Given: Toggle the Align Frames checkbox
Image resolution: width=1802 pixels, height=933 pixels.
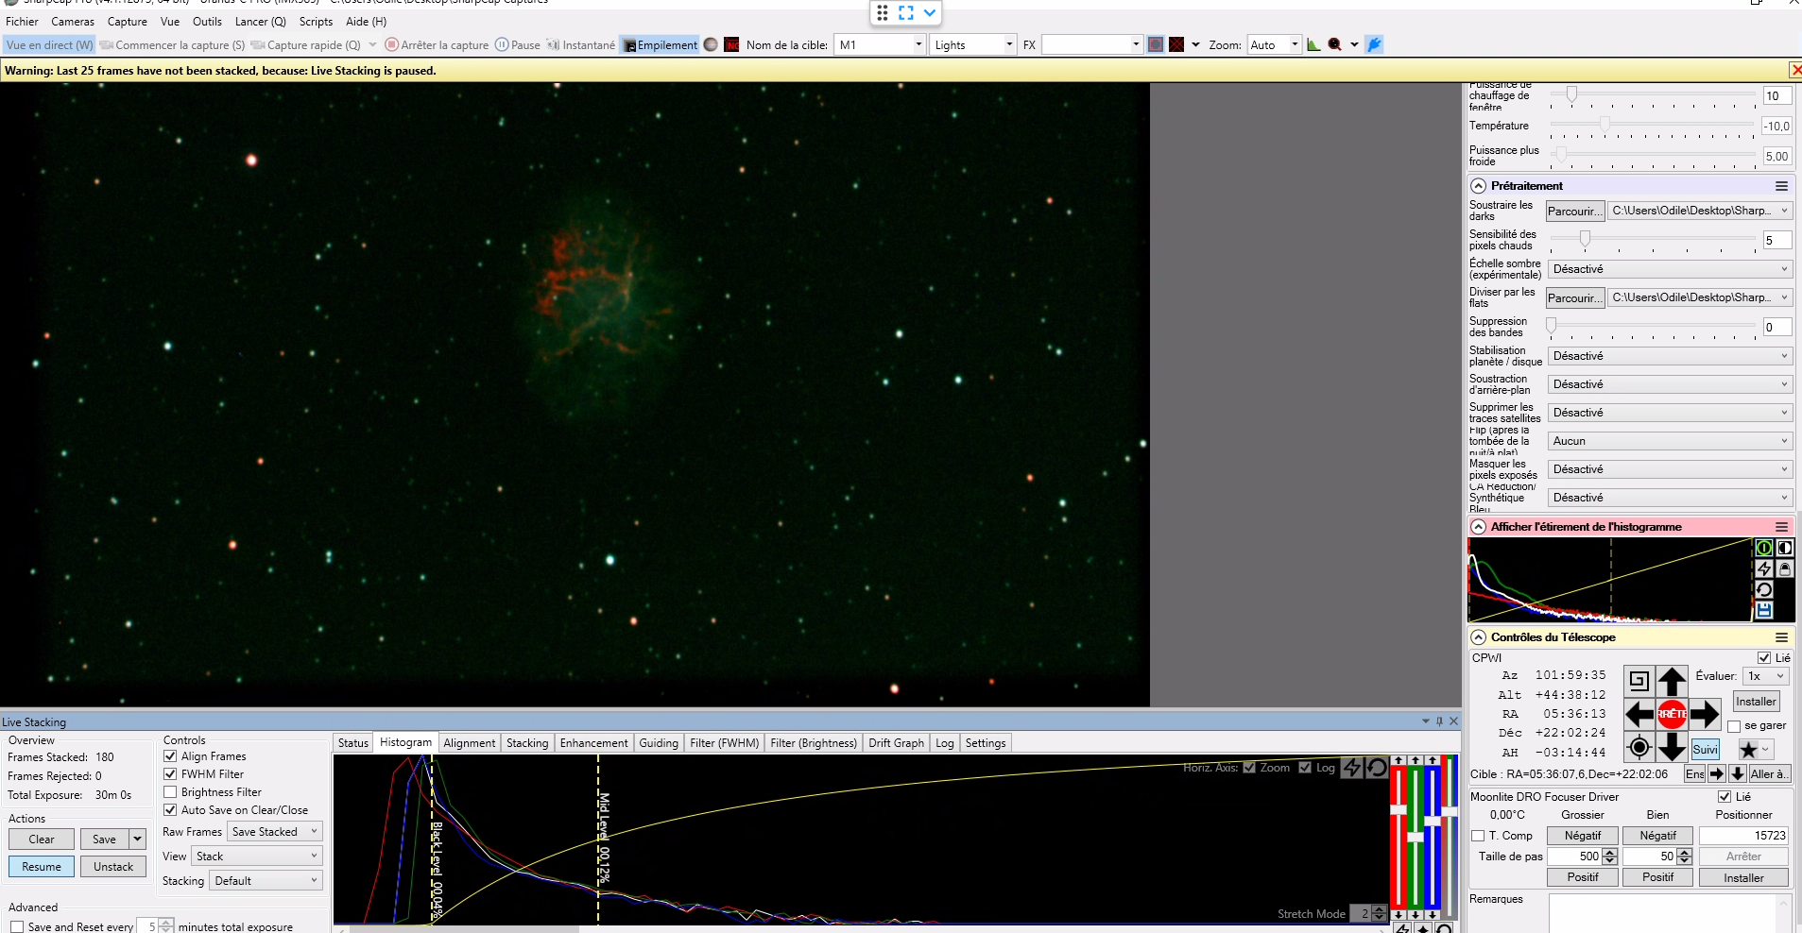Looking at the screenshot, I should point(170,756).
